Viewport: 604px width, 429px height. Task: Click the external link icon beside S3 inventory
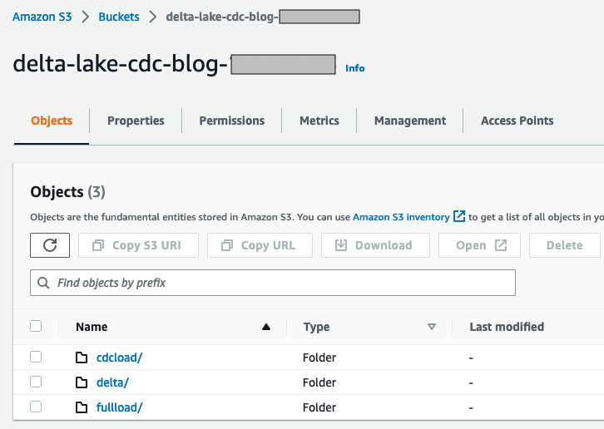(x=459, y=217)
